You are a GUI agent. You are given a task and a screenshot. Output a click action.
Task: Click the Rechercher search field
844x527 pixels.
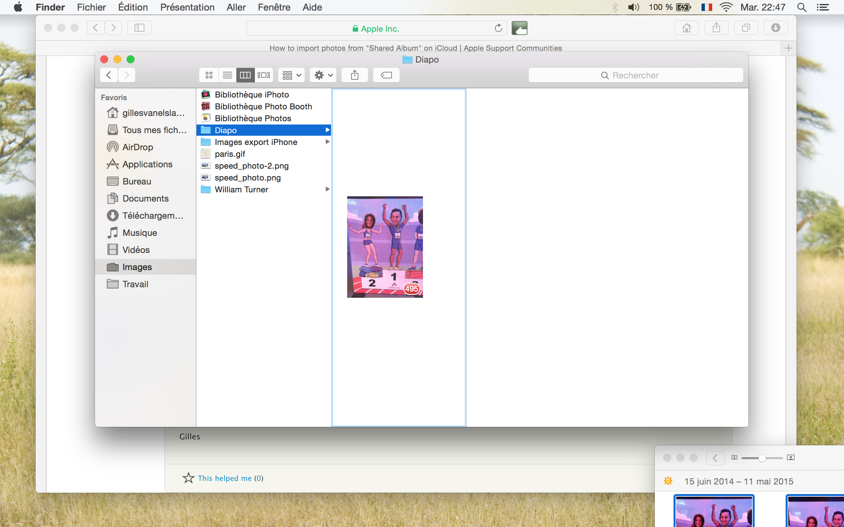click(635, 75)
